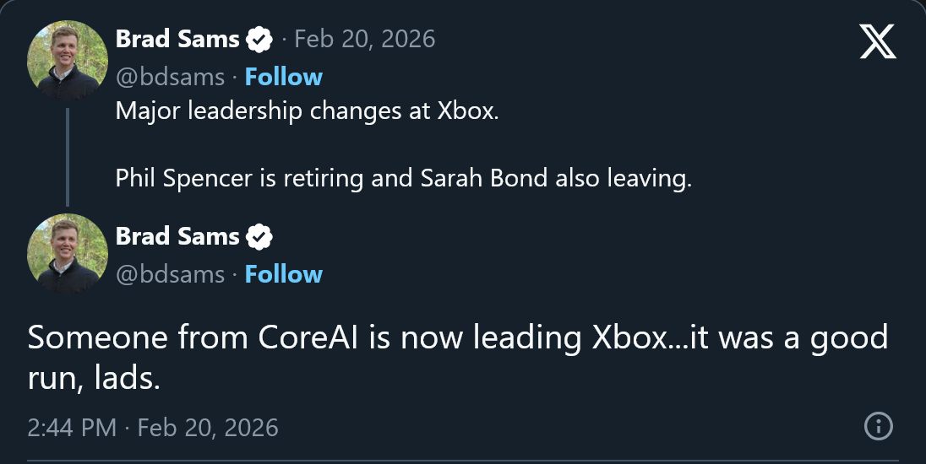
Task: Follow @bdsams from the reply tweet
Action: 283,274
